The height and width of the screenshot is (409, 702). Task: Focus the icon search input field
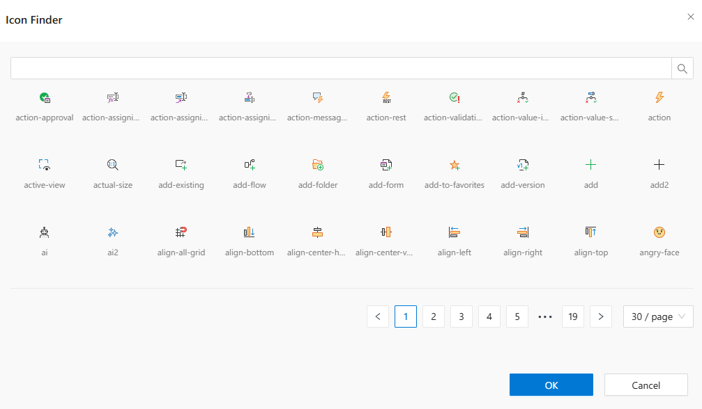(341, 68)
